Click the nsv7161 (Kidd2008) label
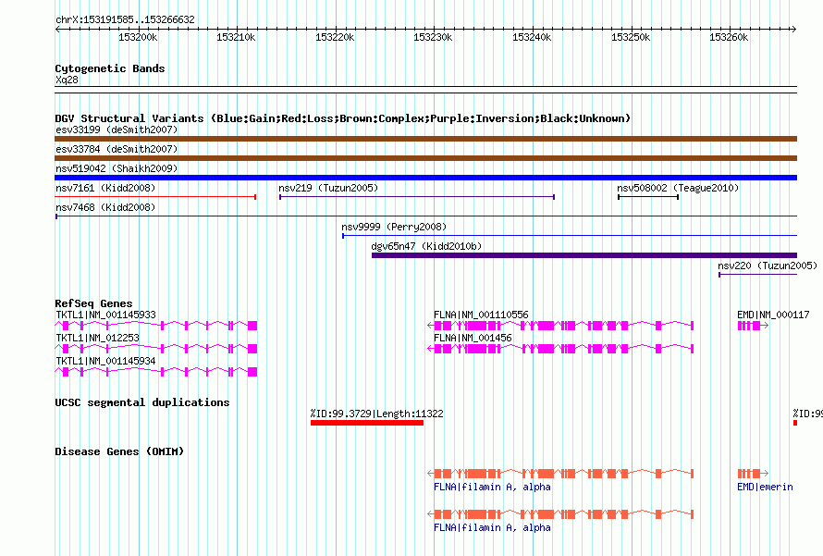The width and height of the screenshot is (823, 556). pyautogui.click(x=105, y=188)
